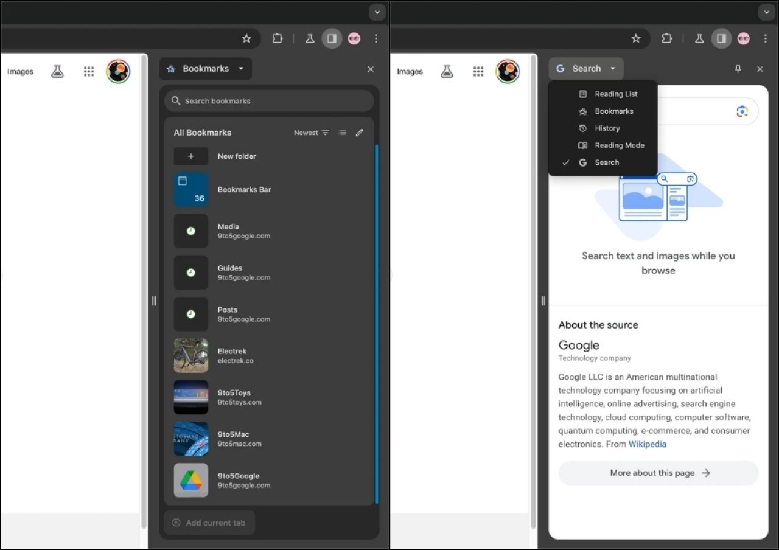
Task: Open Chrome three-dot menu in Bookmarks-panel window
Action: coord(376,38)
